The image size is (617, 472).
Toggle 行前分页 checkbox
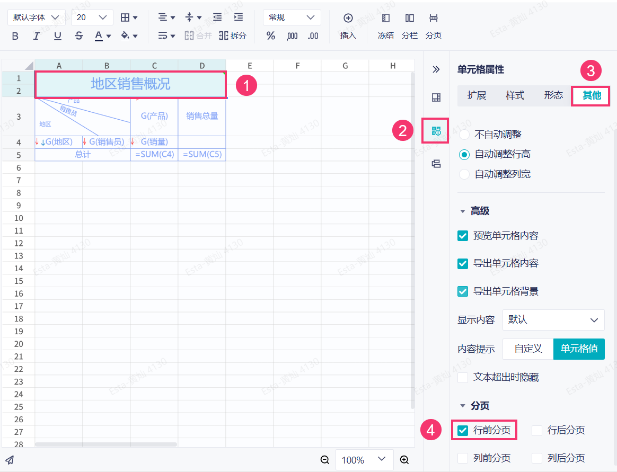(463, 430)
